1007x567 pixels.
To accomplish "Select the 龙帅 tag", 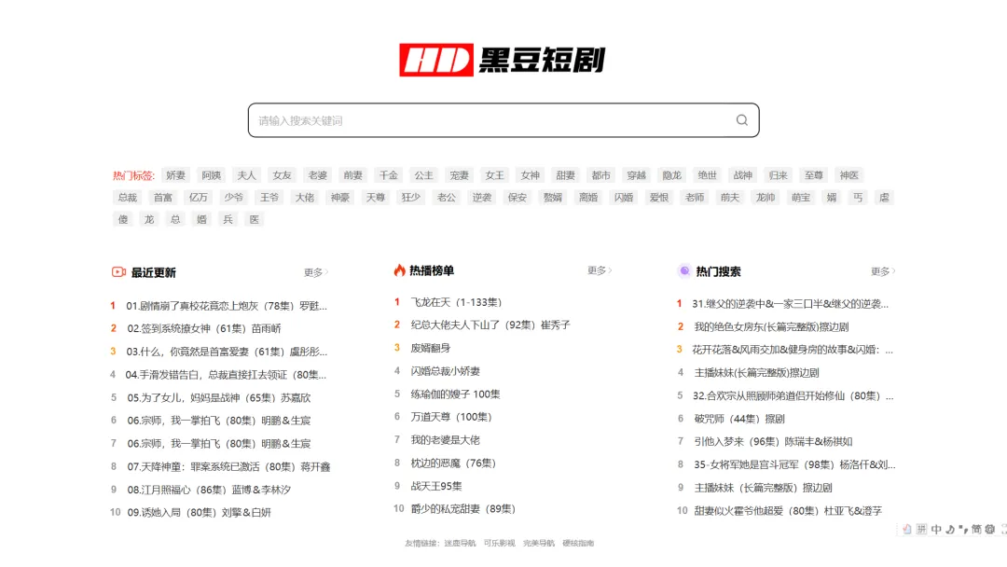I will pos(766,197).
